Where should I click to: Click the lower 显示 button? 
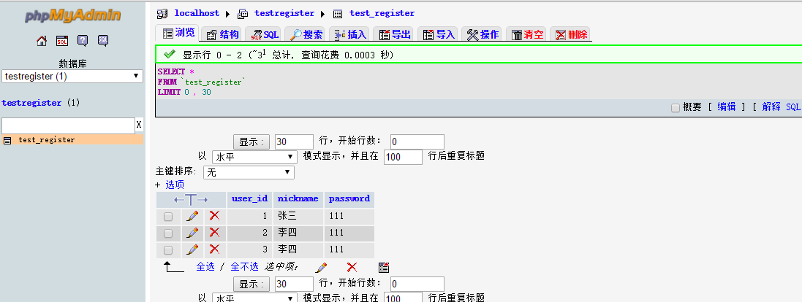tap(251, 284)
